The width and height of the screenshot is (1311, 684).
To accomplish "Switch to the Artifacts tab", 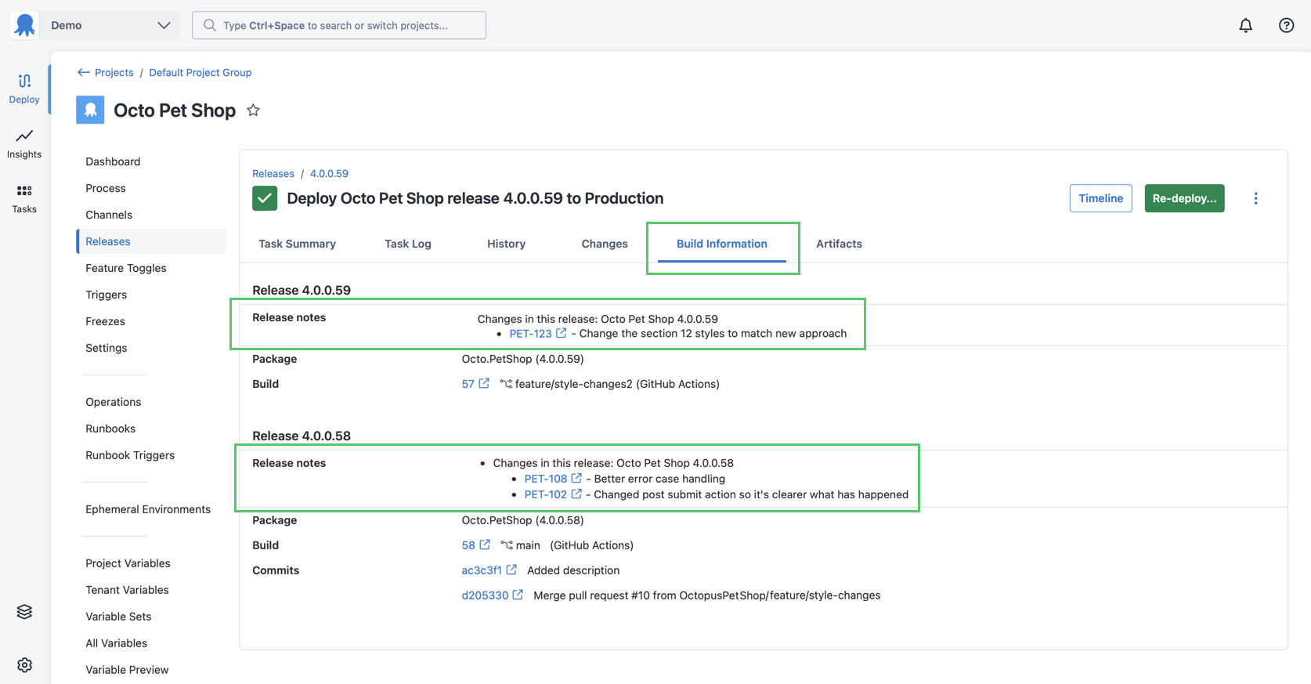I will coord(839,244).
